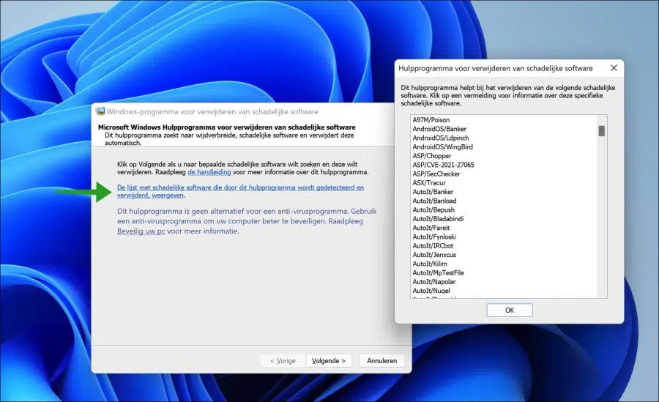Click the disabled Vorige button
659x402 pixels.
click(283, 361)
